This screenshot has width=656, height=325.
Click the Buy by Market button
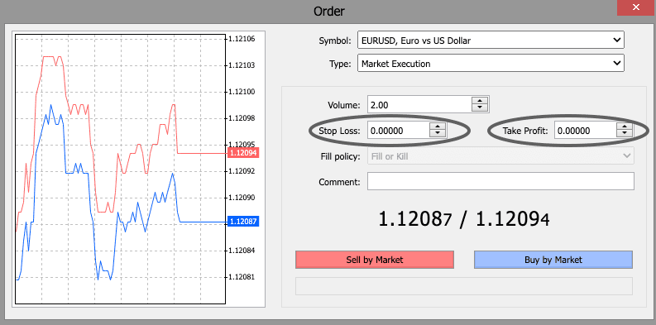click(553, 260)
